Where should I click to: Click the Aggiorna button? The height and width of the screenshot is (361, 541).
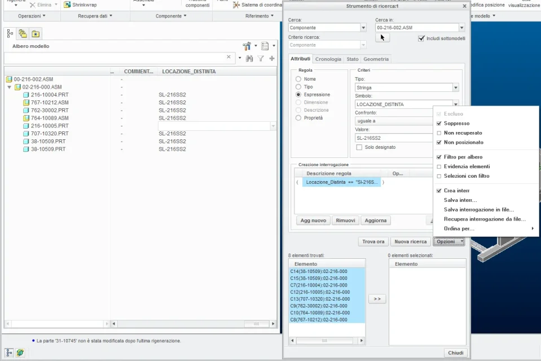(x=376, y=221)
